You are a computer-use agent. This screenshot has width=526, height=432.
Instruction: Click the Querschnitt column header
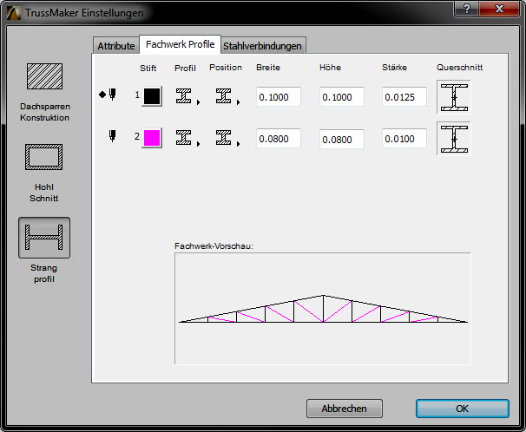(x=459, y=68)
